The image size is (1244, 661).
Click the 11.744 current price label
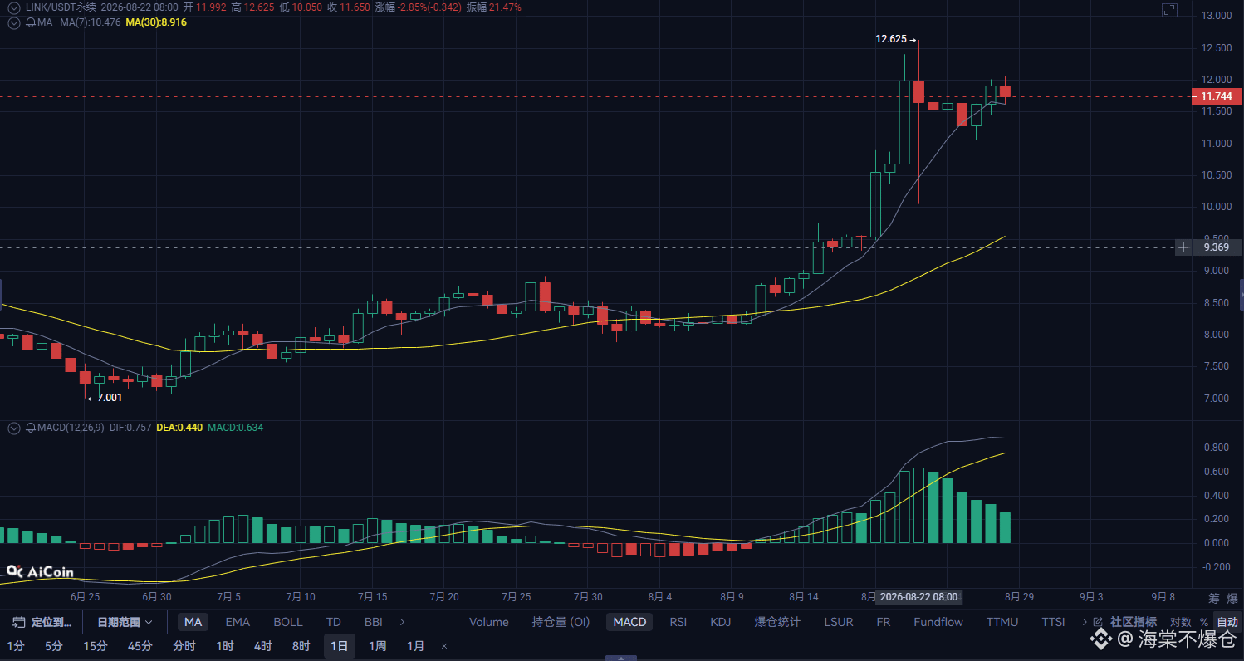(1216, 96)
